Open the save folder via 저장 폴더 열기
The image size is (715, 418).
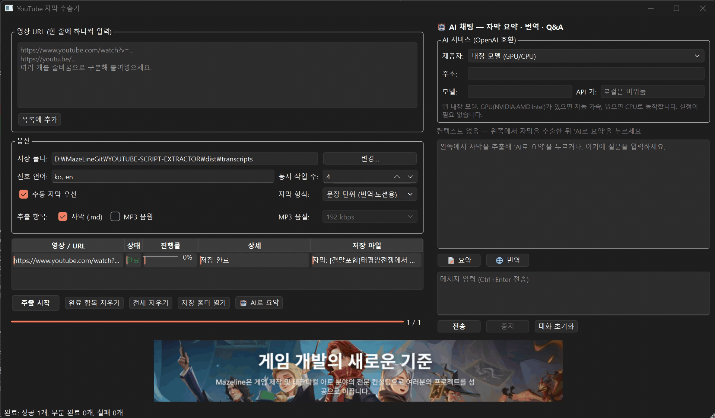tap(204, 303)
